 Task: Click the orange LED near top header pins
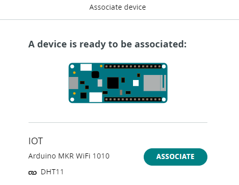(x=101, y=66)
